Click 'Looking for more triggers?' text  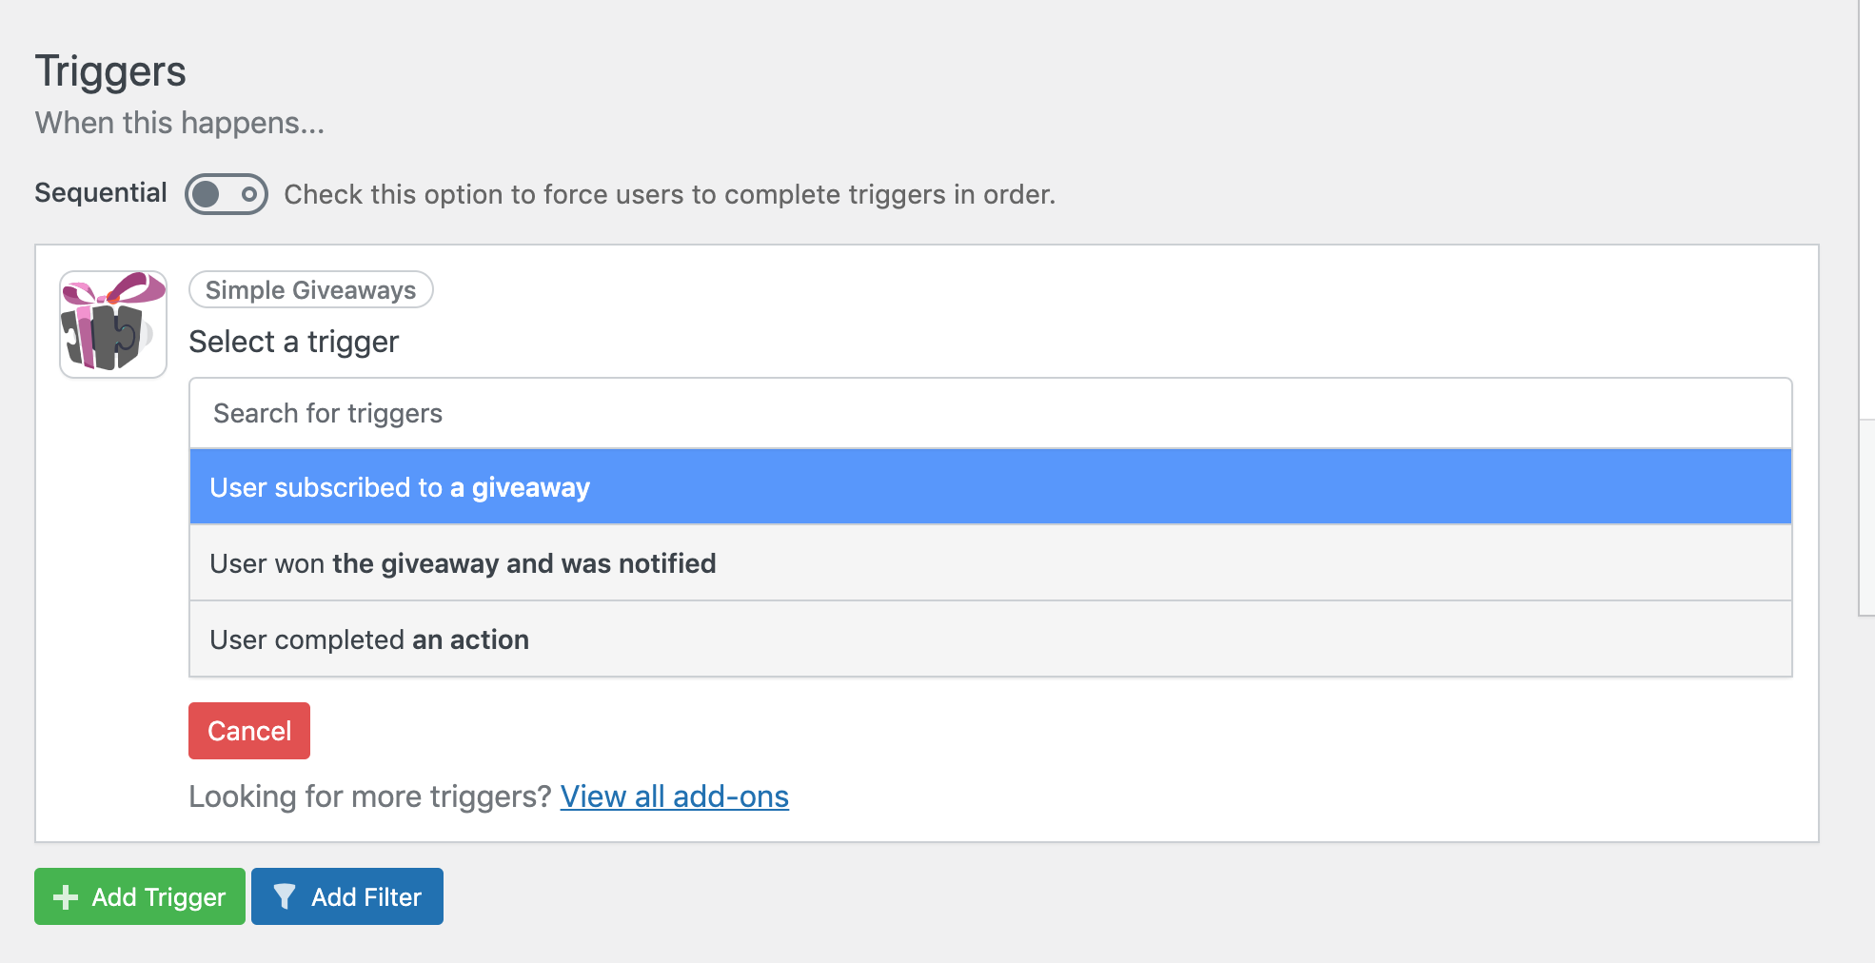click(x=369, y=796)
